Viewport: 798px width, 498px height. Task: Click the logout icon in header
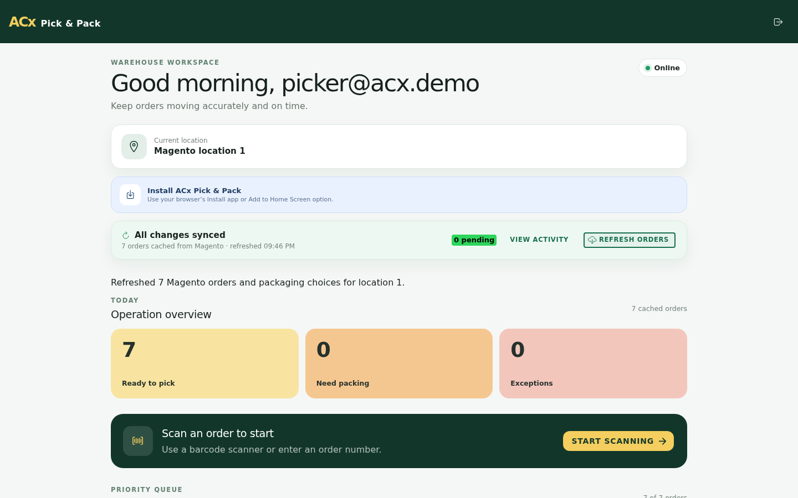778,22
